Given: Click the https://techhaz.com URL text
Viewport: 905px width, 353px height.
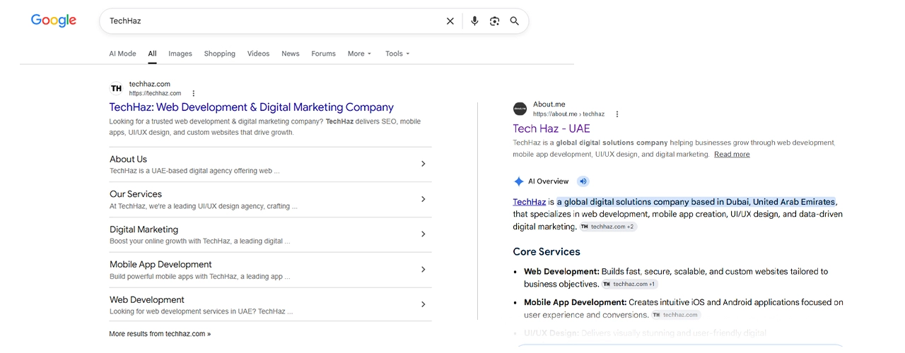Looking at the screenshot, I should [x=155, y=93].
